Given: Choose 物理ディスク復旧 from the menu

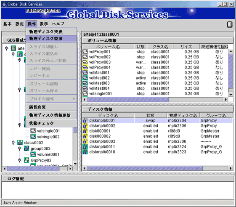Looking at the screenshot, I should click(51, 39).
